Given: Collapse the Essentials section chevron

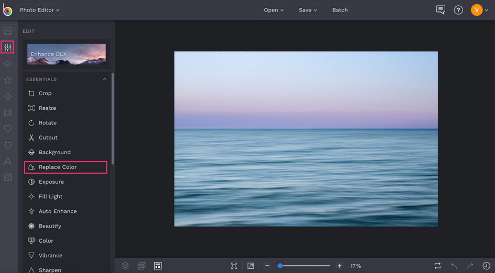Looking at the screenshot, I should (x=104, y=79).
